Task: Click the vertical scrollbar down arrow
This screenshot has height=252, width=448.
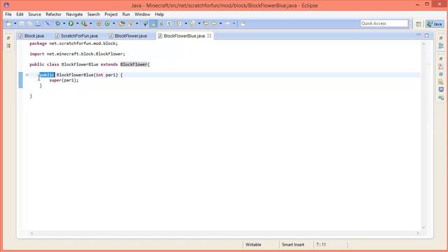Action: tap(423, 227)
